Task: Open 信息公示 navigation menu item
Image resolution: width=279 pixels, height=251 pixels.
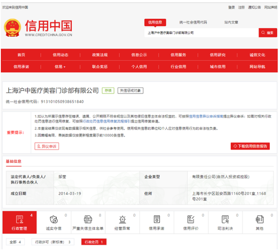Action: pyautogui.click(x=139, y=55)
